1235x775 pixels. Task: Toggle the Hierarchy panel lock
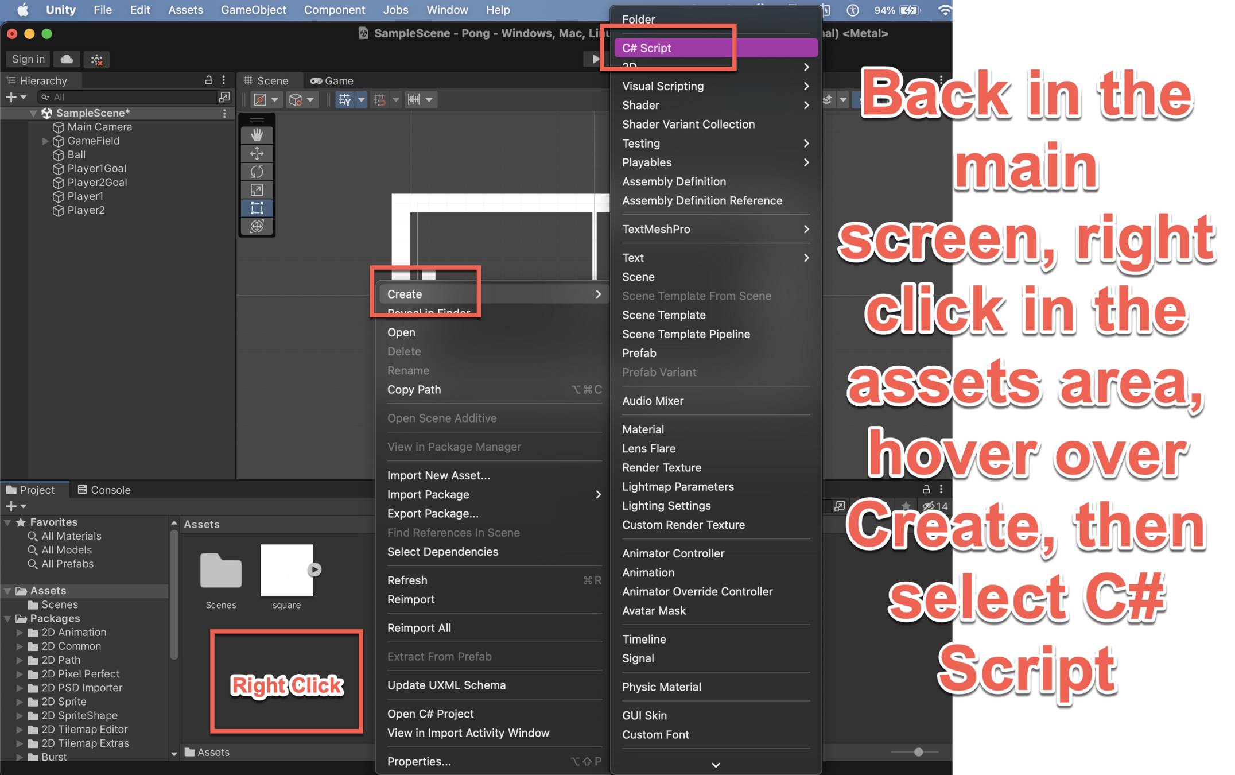tap(209, 80)
